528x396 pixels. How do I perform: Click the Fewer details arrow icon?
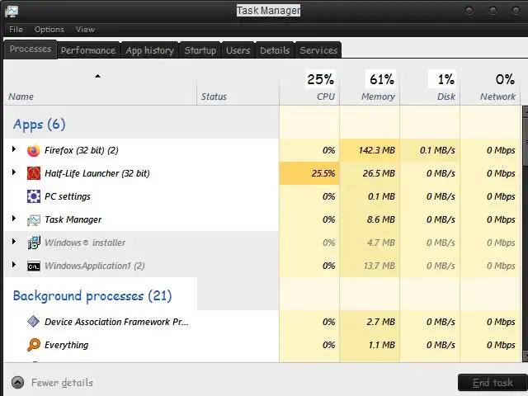17,383
